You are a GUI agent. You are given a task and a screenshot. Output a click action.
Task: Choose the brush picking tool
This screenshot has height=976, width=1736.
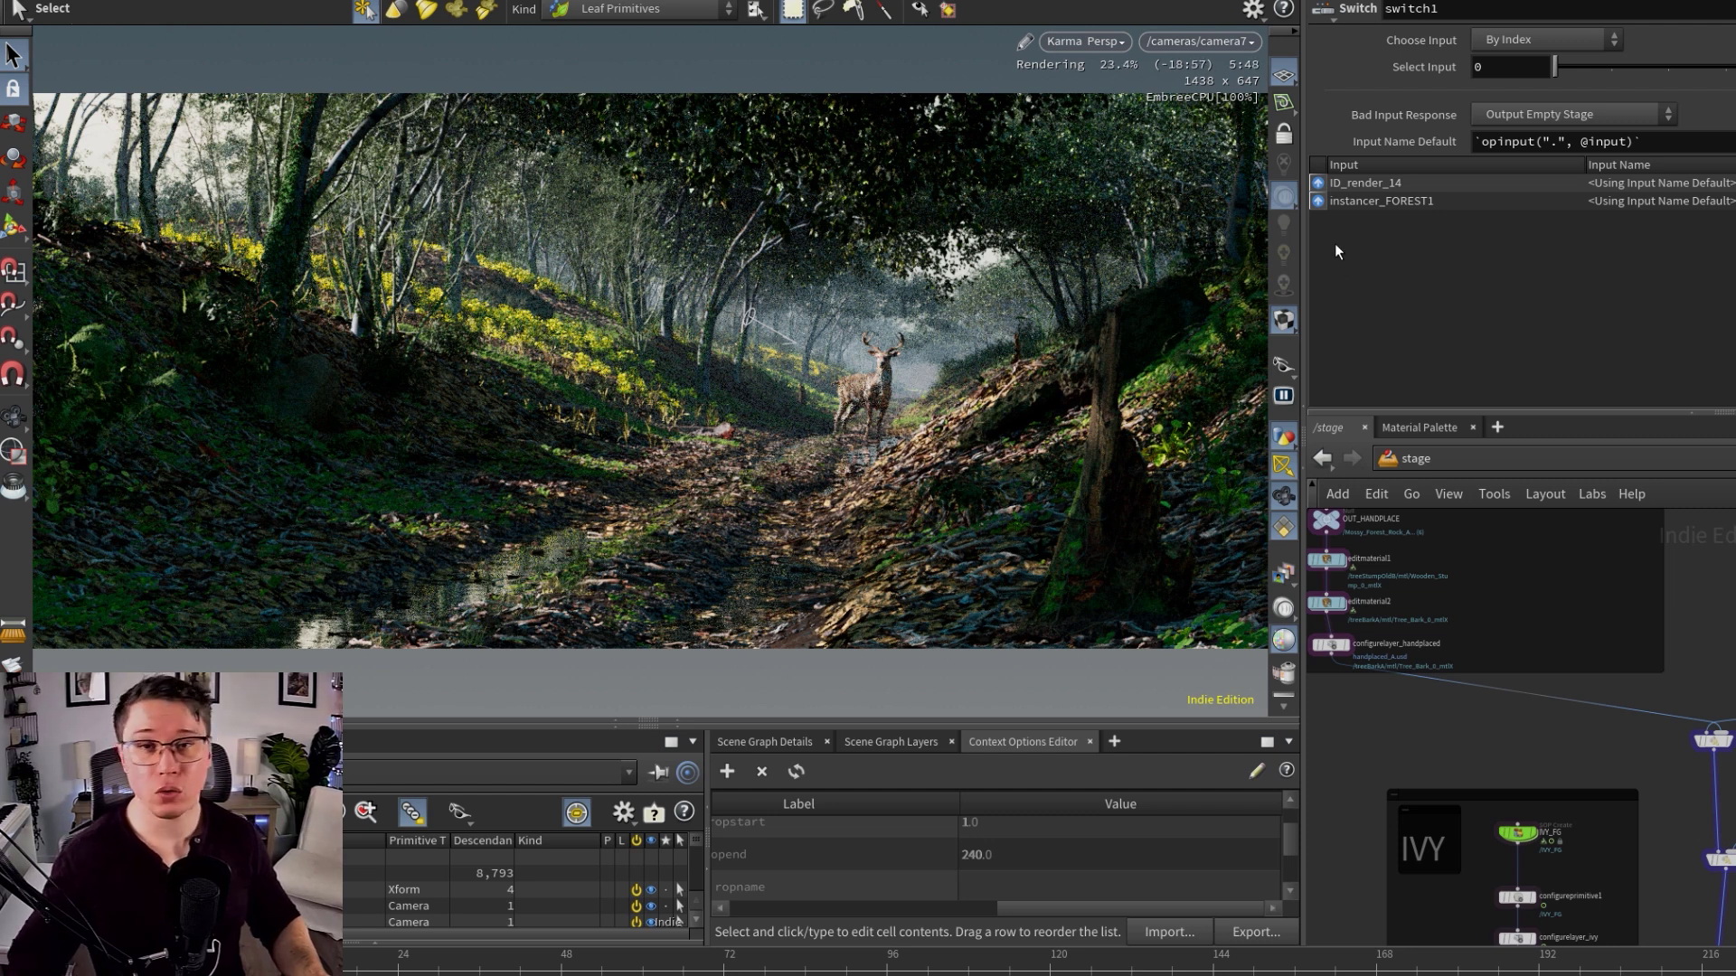853,10
